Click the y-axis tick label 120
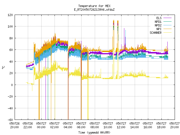This screenshot has width=180, height=135. [10, 15]
